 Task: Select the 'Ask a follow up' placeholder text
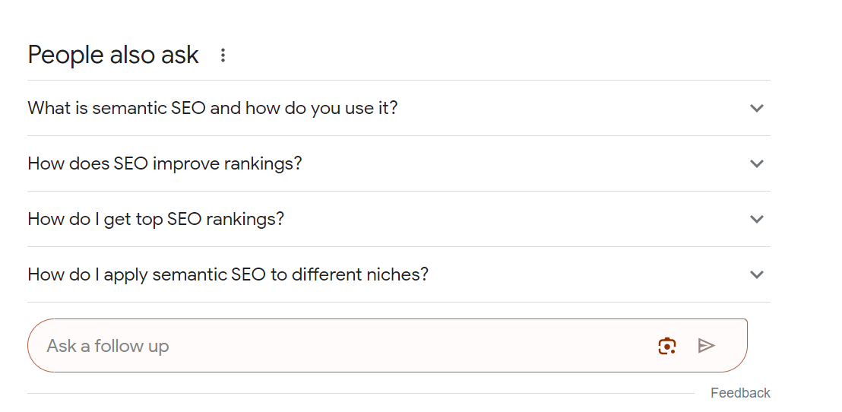(x=108, y=346)
